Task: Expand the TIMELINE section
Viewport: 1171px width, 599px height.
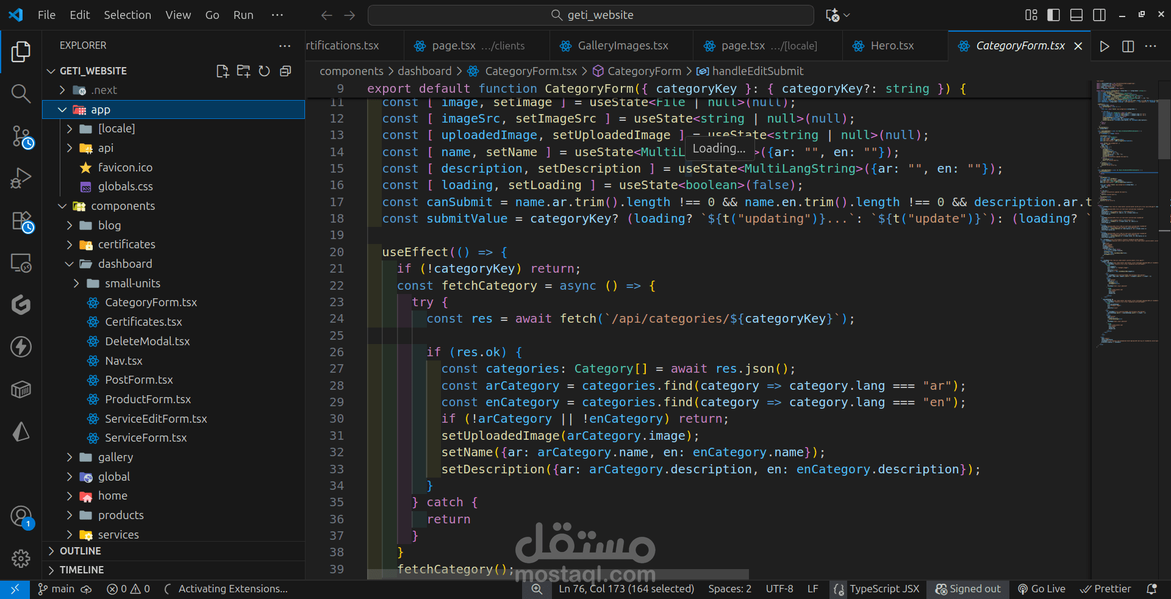Action: tap(173, 570)
